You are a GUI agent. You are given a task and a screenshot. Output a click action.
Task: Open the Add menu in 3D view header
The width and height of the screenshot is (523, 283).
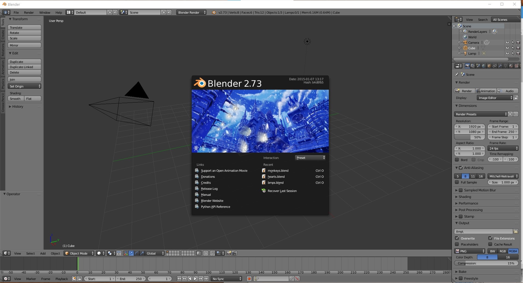43,253
